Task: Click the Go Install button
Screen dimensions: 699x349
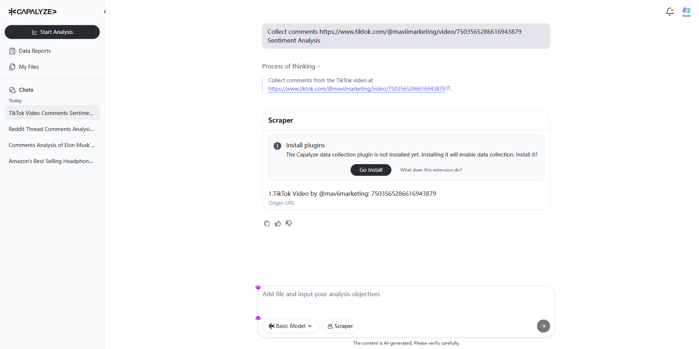Action: [x=371, y=170]
